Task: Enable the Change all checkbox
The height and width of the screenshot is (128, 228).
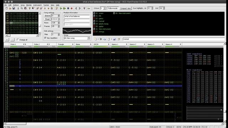Action: [x=18, y=40]
